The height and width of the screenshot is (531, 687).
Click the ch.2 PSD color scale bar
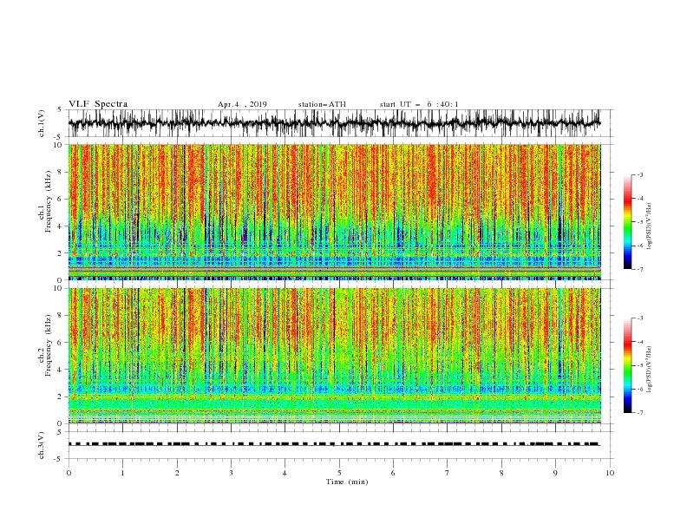(x=627, y=365)
